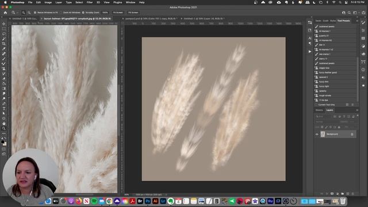
Task: Open the Plugins menu
Action: [x=117, y=2]
